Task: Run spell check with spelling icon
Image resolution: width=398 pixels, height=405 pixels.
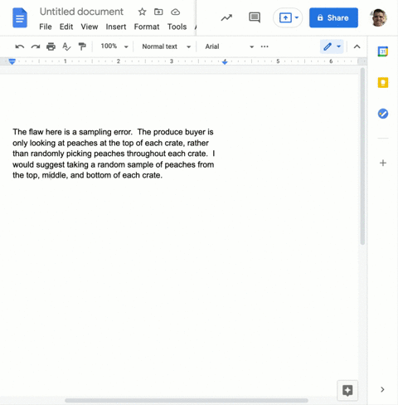Action: [66, 46]
